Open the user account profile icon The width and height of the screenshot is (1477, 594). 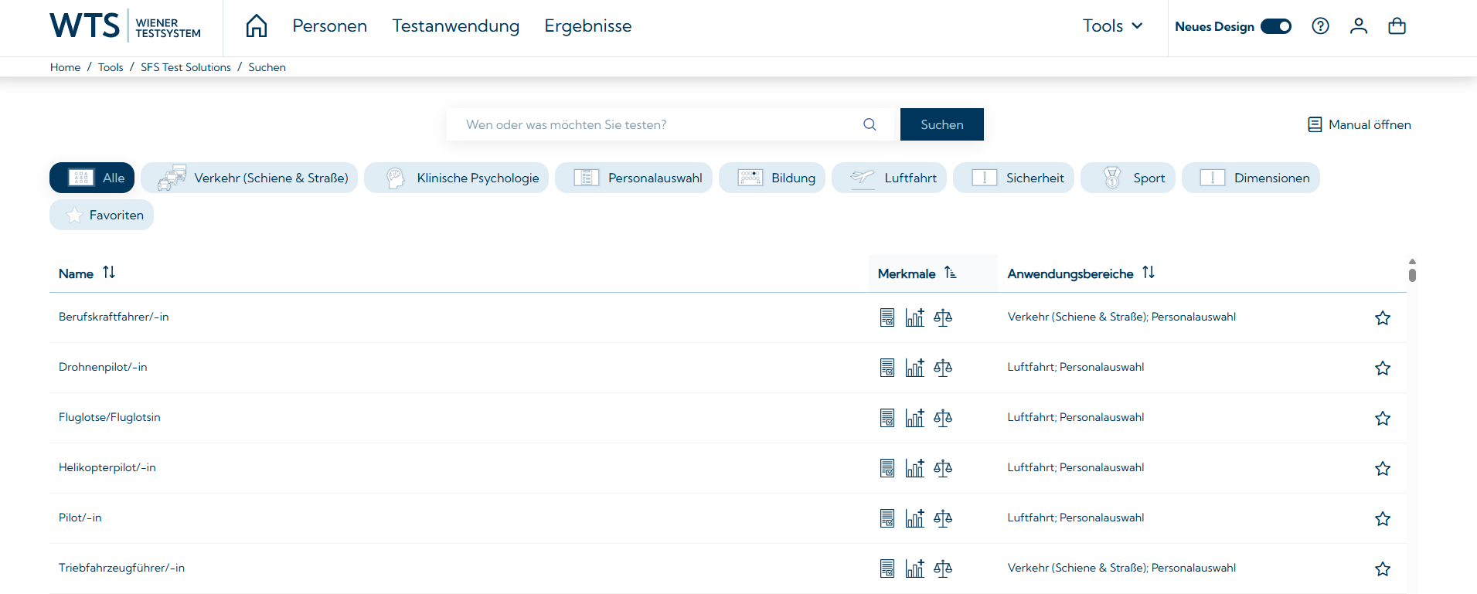[1358, 26]
